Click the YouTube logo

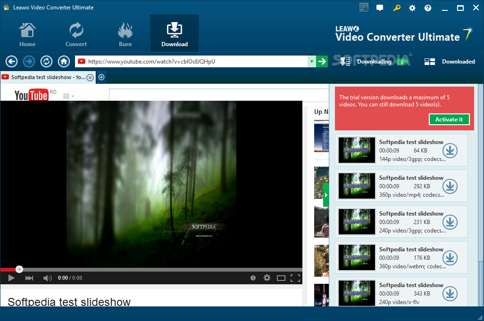click(31, 95)
